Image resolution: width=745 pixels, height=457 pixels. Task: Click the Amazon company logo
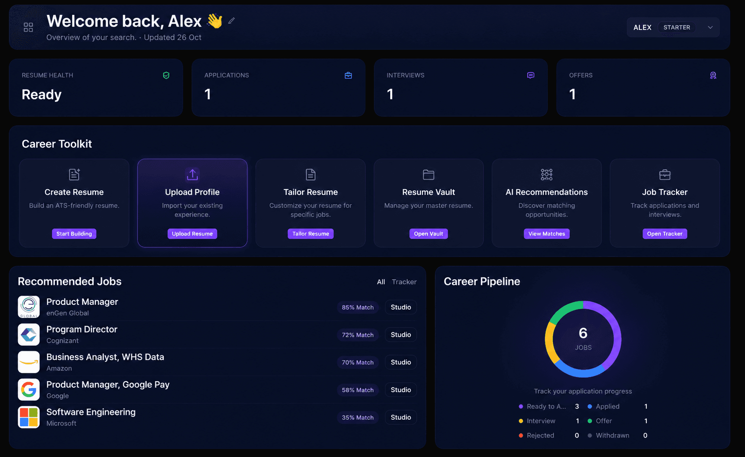[29, 362]
